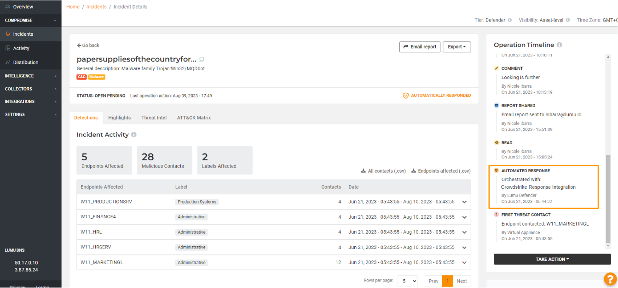The height and width of the screenshot is (288, 618).
Task: Click the Email report button
Action: pos(420,47)
